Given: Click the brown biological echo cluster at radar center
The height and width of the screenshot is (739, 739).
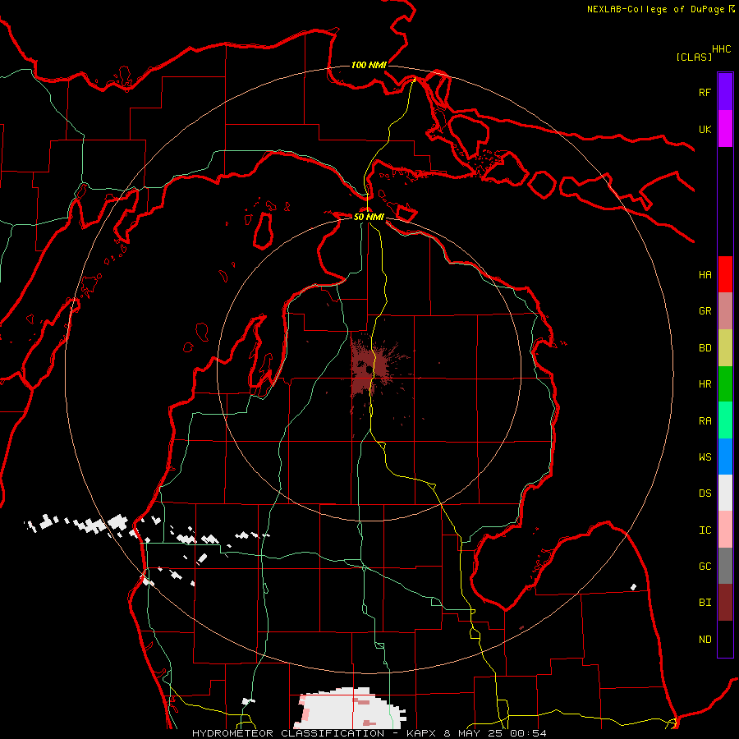Looking at the screenshot, I should [x=370, y=368].
